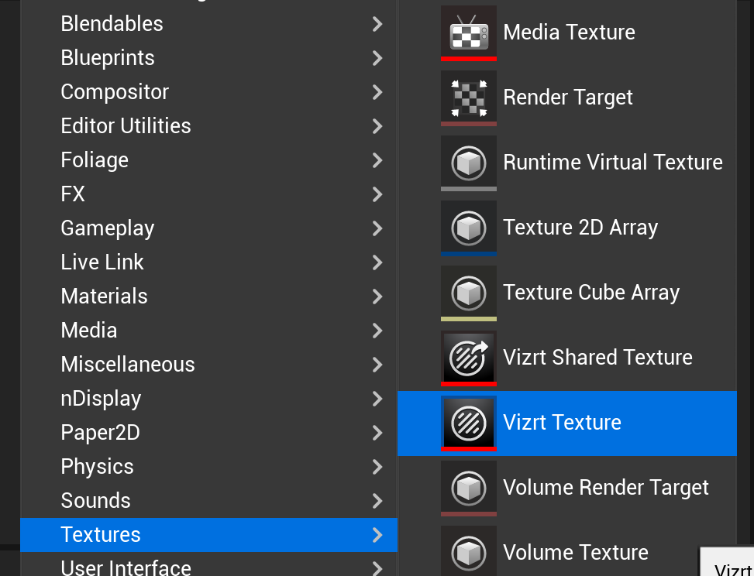Viewport: 754px width, 576px height.
Task: Select the Runtime Virtual Texture icon
Action: (x=468, y=163)
